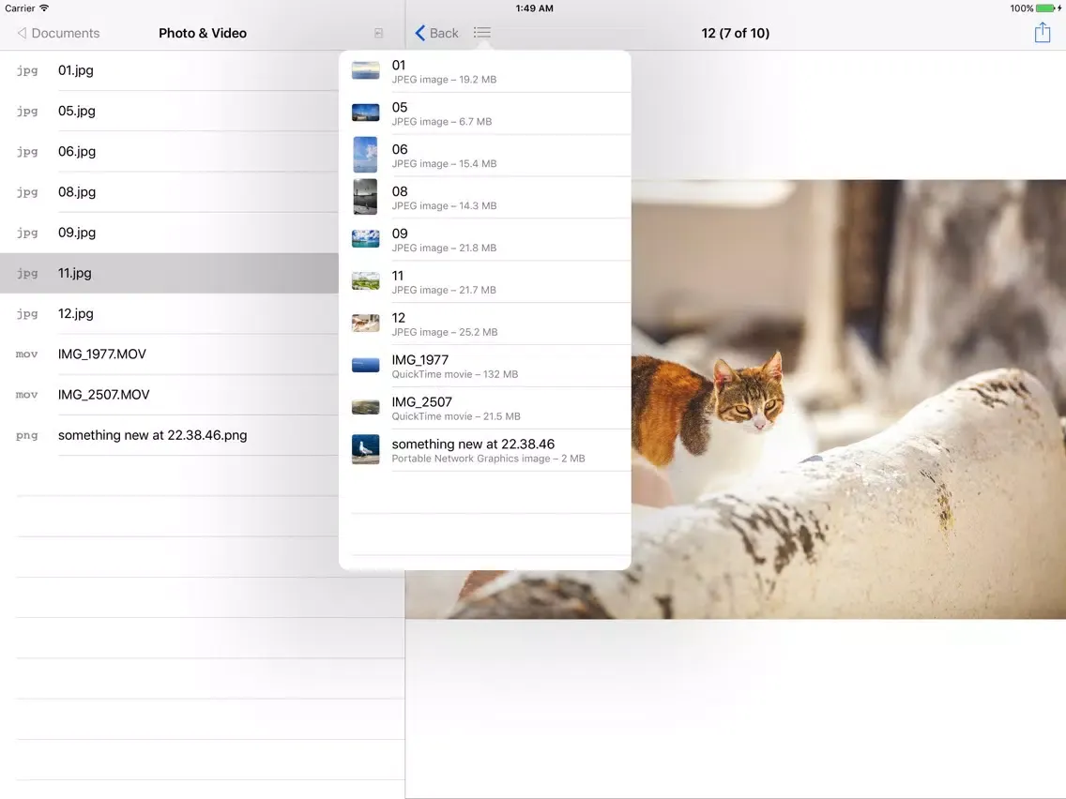This screenshot has width=1066, height=799.
Task: Tap the png badge next to the screenshot file
Action: click(x=26, y=435)
